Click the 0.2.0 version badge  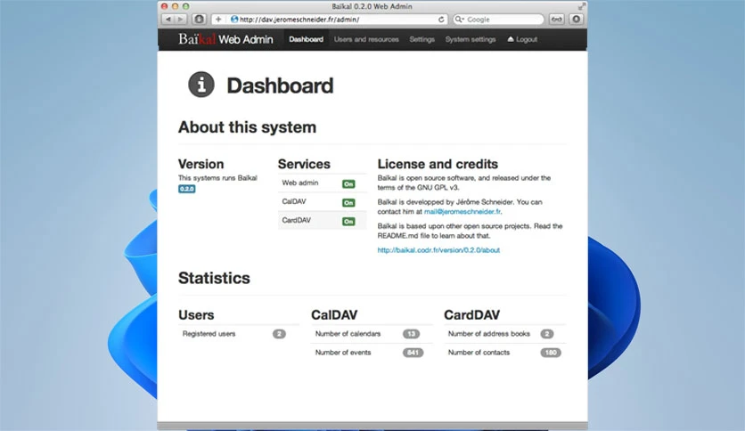(187, 189)
